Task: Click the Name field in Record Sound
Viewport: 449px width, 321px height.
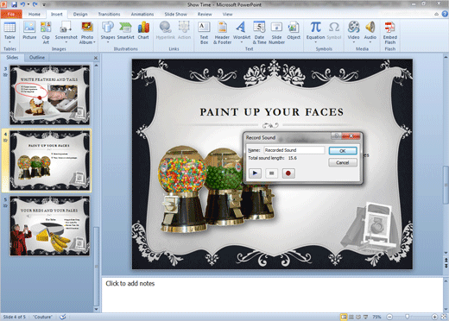Action: (294, 150)
